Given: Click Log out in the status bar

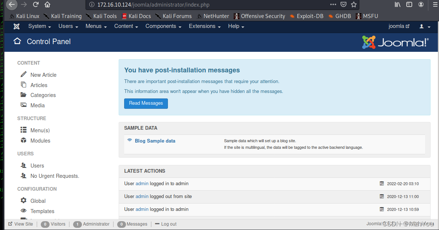Looking at the screenshot, I should (x=165, y=224).
